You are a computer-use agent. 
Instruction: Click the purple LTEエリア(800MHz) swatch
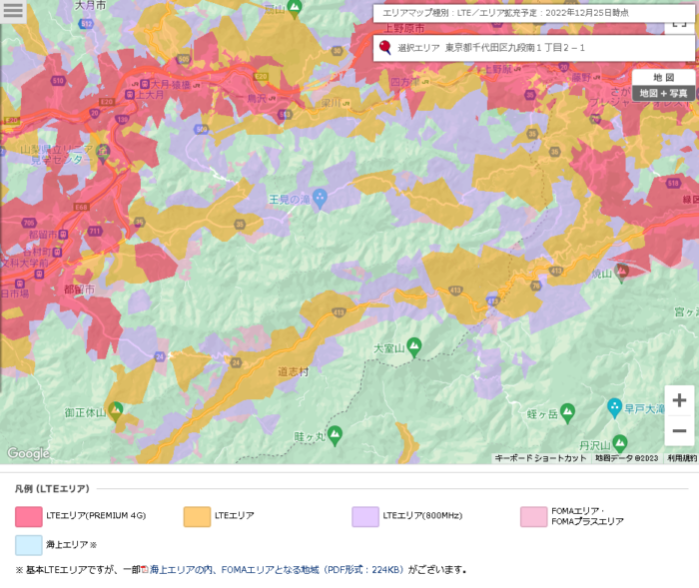click(365, 517)
